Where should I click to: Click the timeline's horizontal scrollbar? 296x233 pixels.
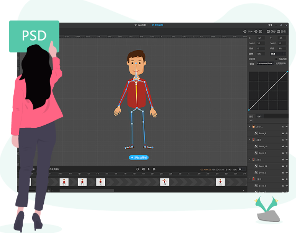pos(87,190)
